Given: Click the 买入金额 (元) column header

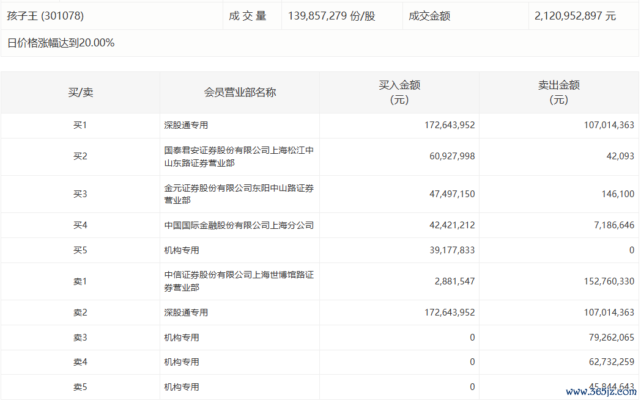Looking at the screenshot, I should (x=399, y=92).
